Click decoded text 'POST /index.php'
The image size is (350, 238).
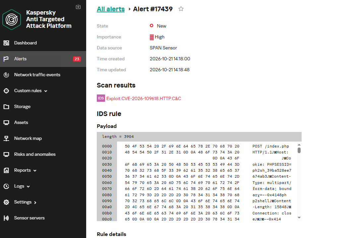270,146
